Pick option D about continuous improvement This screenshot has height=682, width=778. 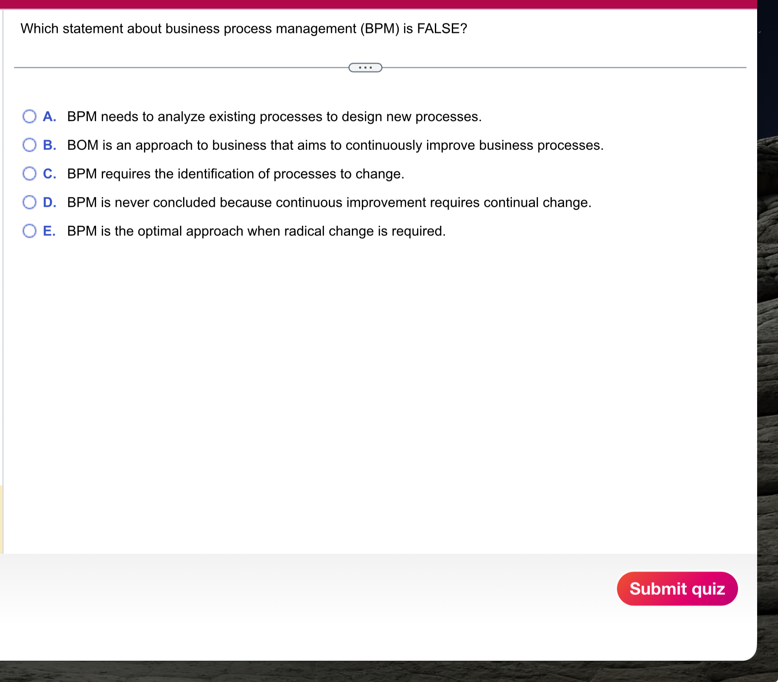pyautogui.click(x=29, y=202)
